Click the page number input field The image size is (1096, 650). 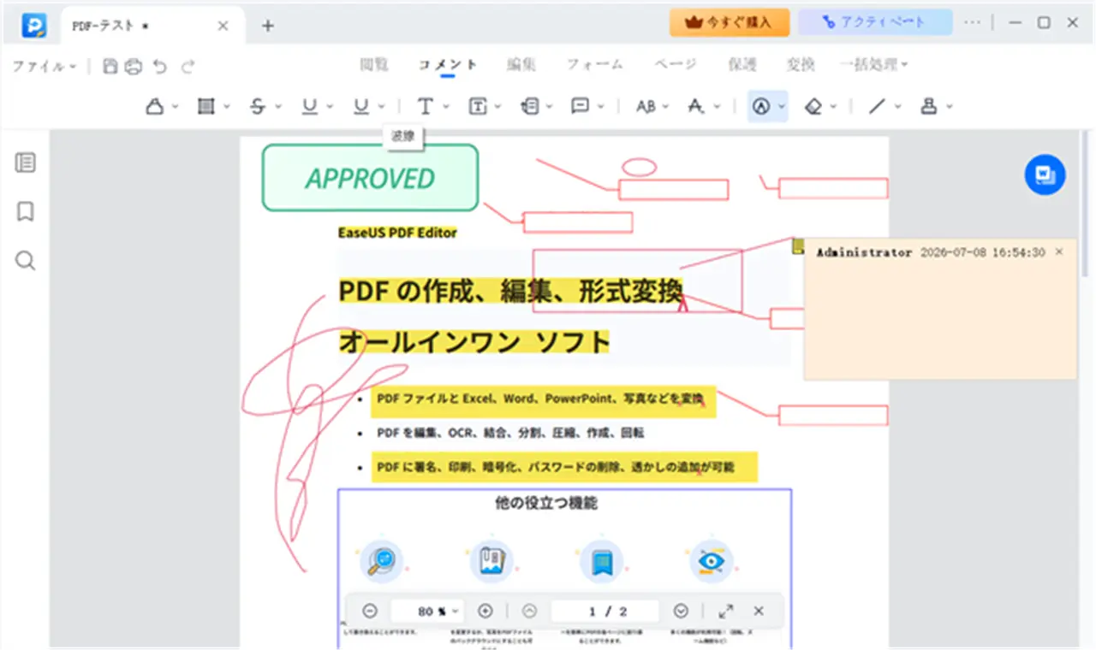click(x=605, y=611)
